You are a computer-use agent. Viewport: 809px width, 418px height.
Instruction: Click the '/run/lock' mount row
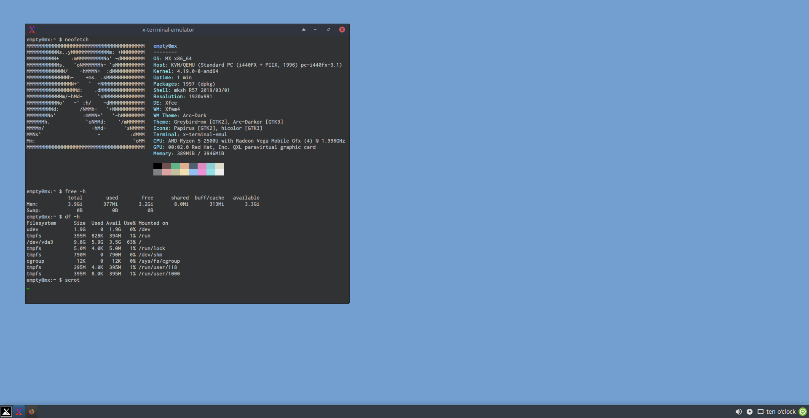(96, 248)
